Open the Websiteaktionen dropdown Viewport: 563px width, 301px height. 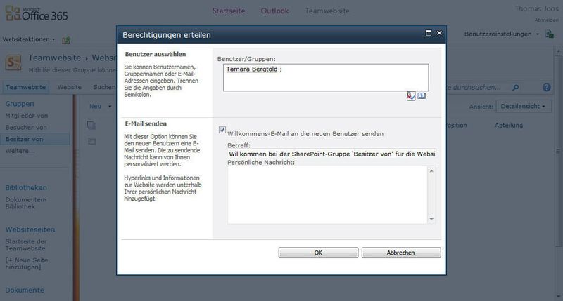click(x=29, y=39)
